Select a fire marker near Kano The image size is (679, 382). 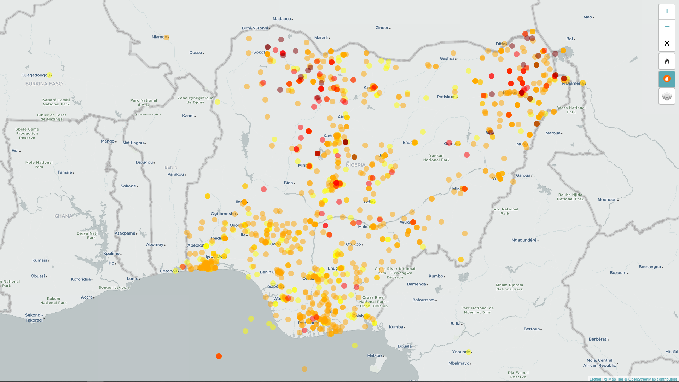373,87
